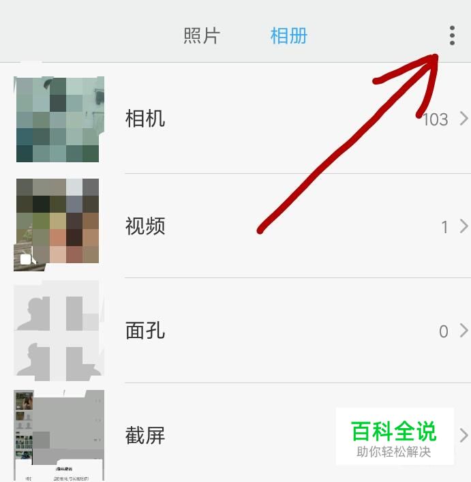
Task: Open the three-dot overflow menu
Action: pos(452,35)
